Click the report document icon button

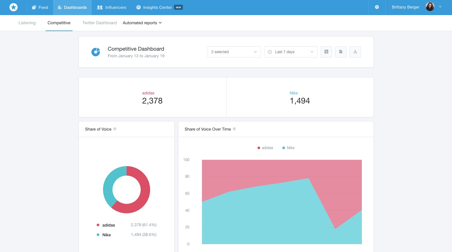coord(341,52)
